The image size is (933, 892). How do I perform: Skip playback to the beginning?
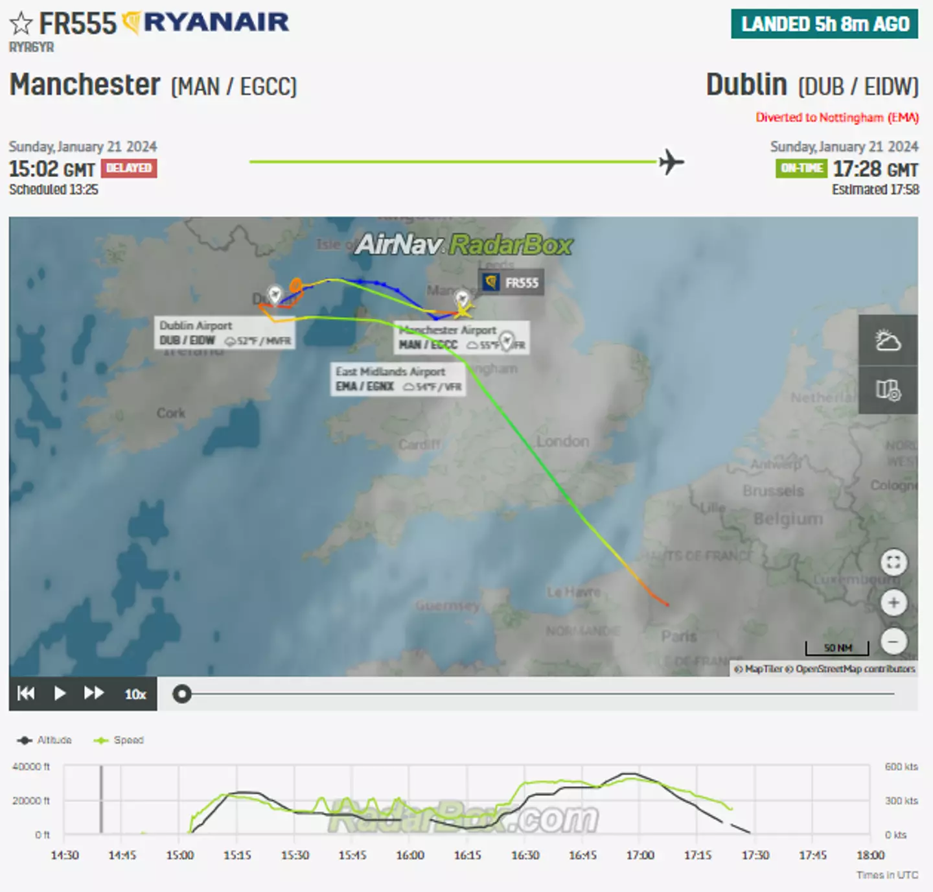tap(26, 694)
